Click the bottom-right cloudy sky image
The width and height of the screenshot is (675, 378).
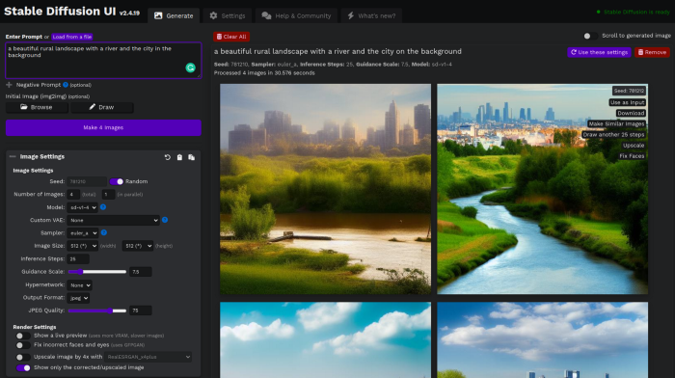[542, 340]
